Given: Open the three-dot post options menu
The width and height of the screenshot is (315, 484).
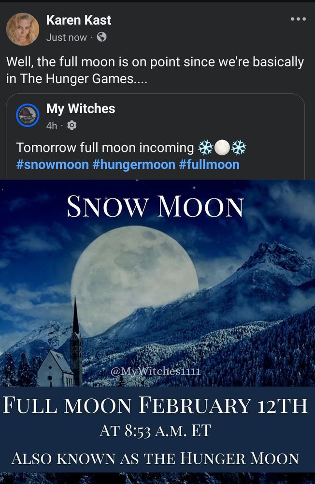Looking at the screenshot, I should pos(298,19).
